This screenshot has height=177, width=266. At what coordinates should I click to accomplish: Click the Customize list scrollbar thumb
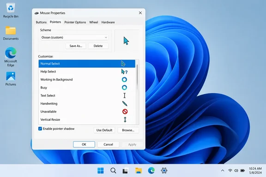pos(137,77)
